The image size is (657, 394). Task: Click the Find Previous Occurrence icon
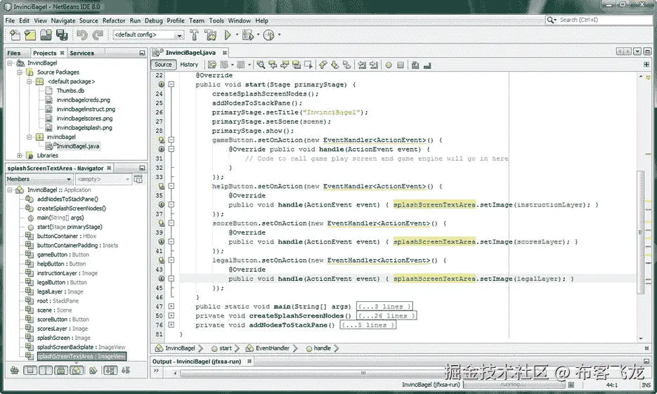tap(273, 65)
